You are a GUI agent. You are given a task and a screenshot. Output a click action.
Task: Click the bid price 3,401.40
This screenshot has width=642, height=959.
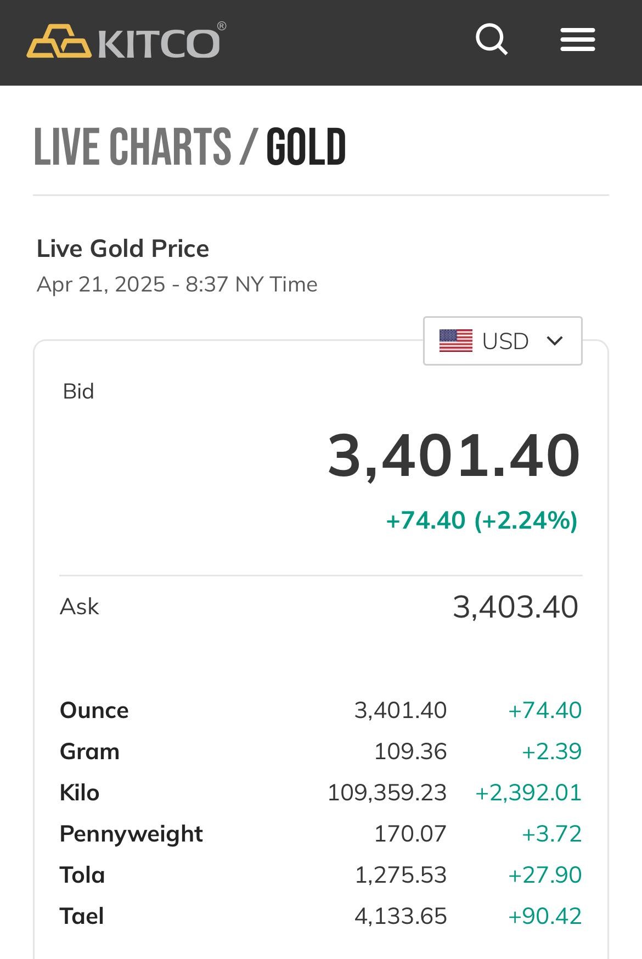[453, 456]
